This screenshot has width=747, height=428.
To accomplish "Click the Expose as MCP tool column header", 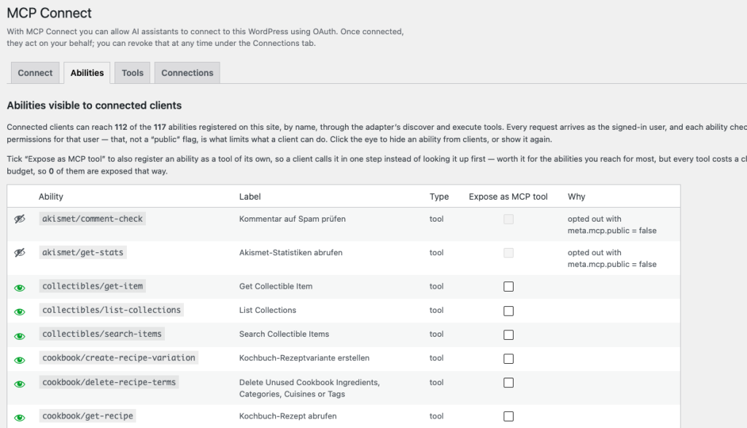I will point(508,197).
